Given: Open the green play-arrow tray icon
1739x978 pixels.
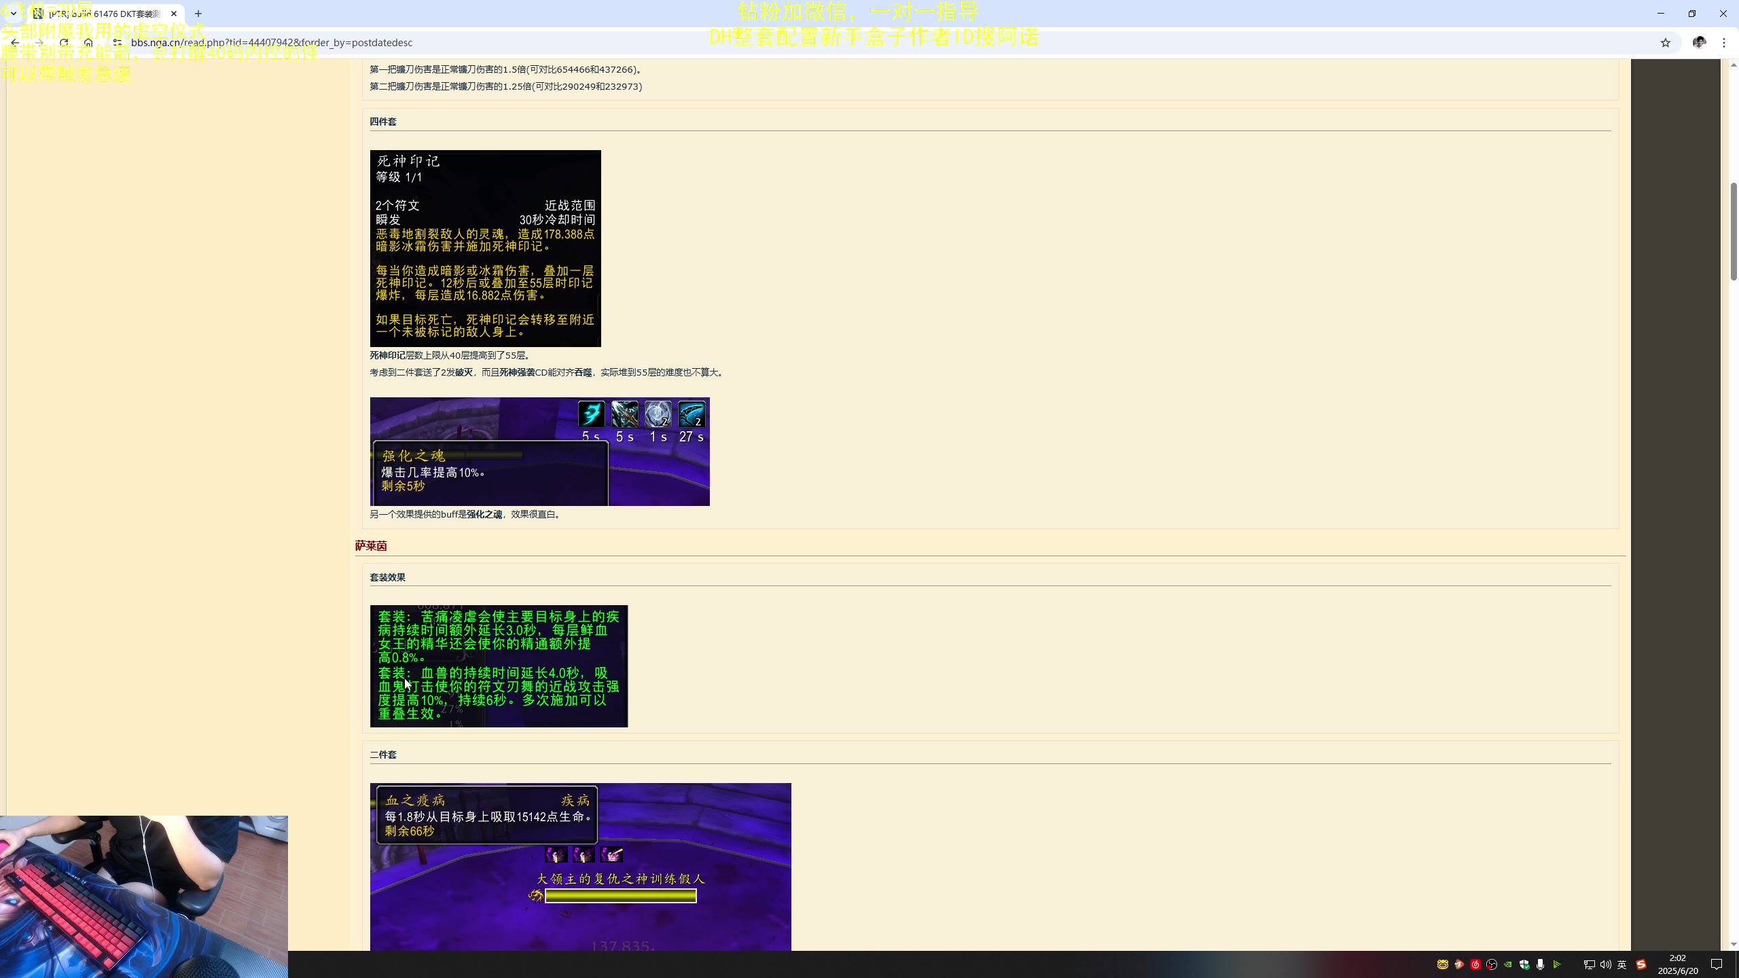Looking at the screenshot, I should pos(1557,964).
